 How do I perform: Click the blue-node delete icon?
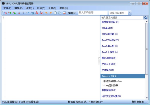coord(41,13)
